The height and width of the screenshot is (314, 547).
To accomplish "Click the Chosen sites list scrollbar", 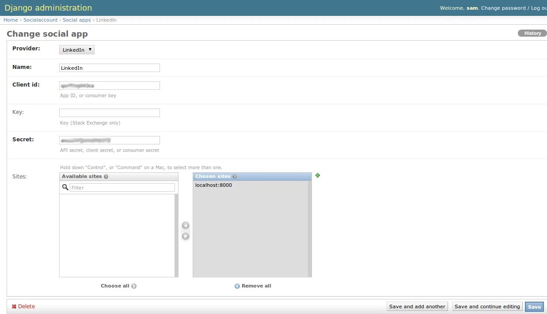I will (x=310, y=229).
